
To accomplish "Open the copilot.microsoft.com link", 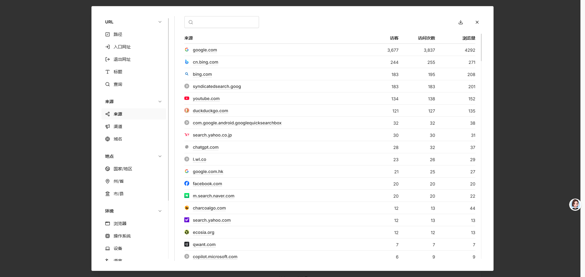I will [215, 257].
